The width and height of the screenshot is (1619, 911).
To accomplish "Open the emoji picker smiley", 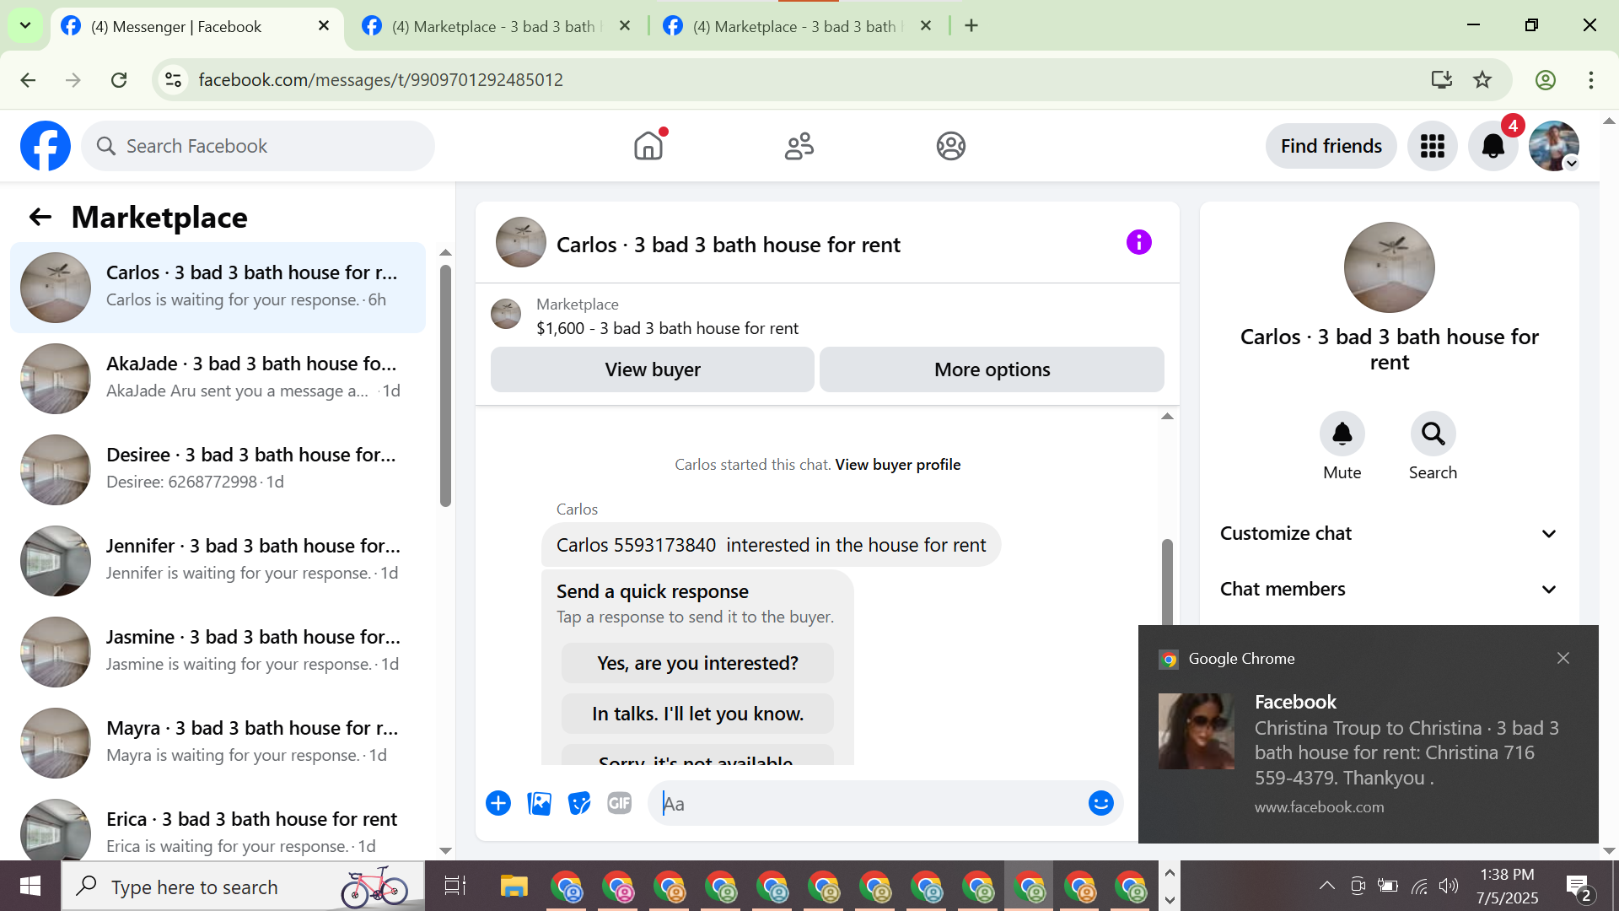I will pyautogui.click(x=1100, y=803).
